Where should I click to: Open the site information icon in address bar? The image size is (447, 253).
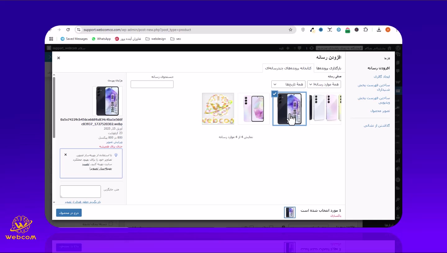pos(79,30)
